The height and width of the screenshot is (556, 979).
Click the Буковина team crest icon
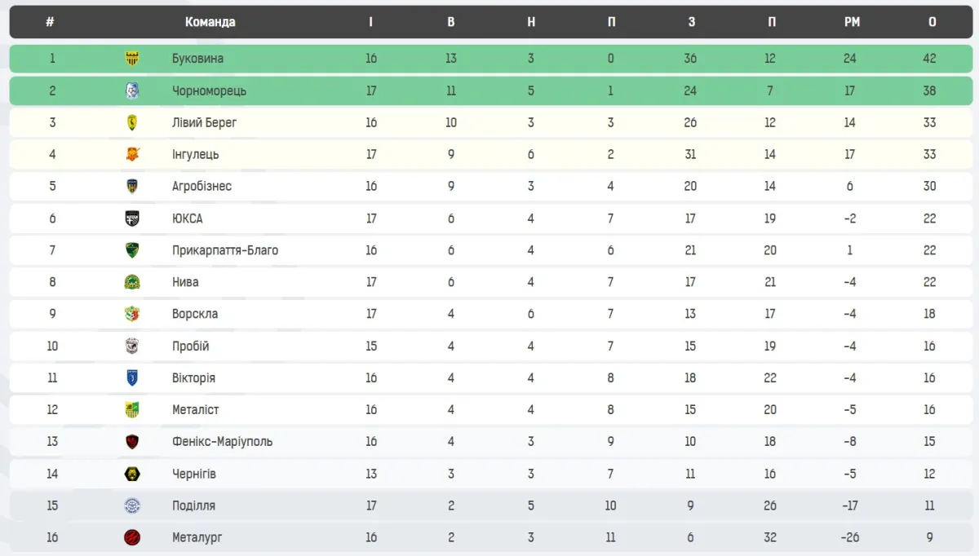click(132, 59)
